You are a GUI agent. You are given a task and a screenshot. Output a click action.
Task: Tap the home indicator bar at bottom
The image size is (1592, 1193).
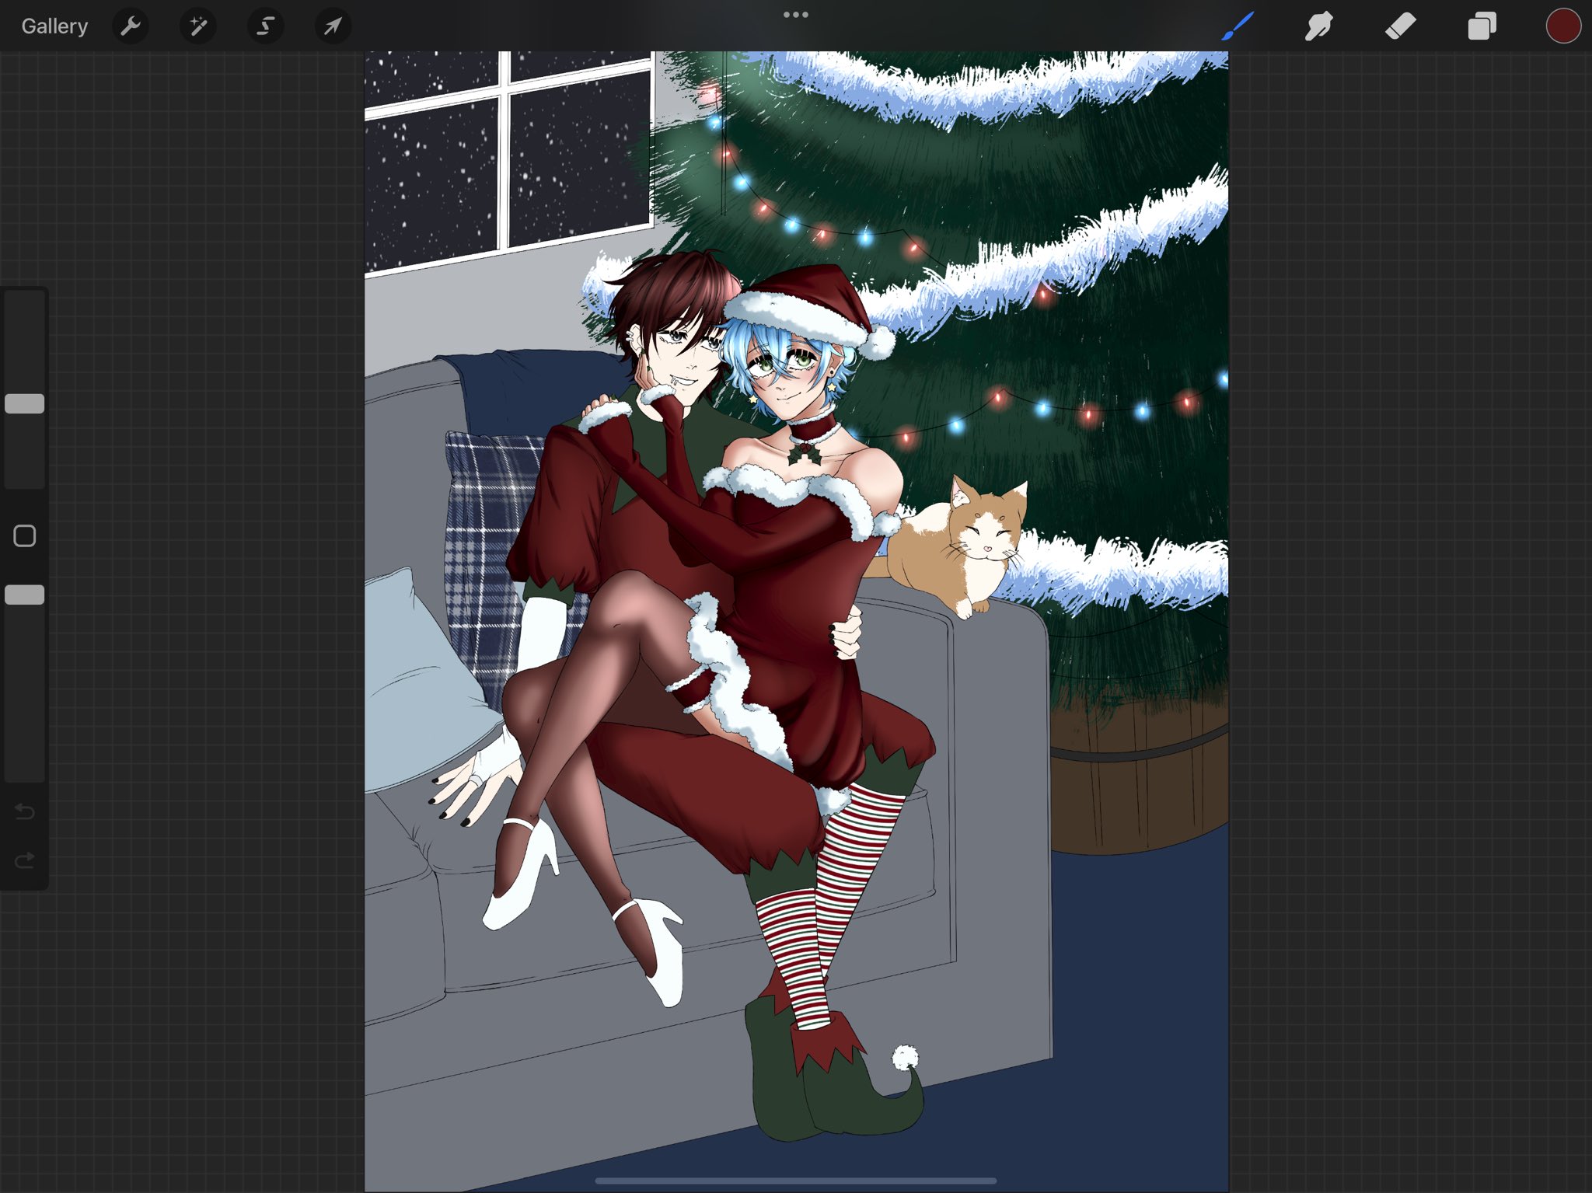click(x=795, y=1181)
